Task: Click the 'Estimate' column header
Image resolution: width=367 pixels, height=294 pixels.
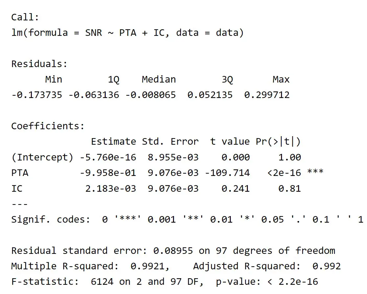Action: coord(114,142)
